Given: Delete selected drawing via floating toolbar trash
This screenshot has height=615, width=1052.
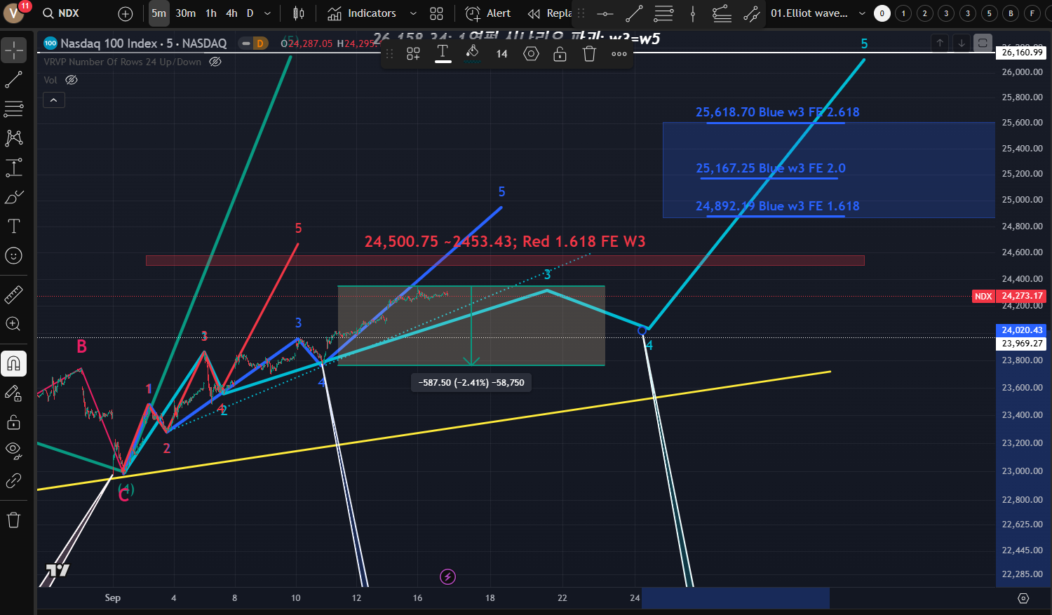Looking at the screenshot, I should tap(589, 54).
